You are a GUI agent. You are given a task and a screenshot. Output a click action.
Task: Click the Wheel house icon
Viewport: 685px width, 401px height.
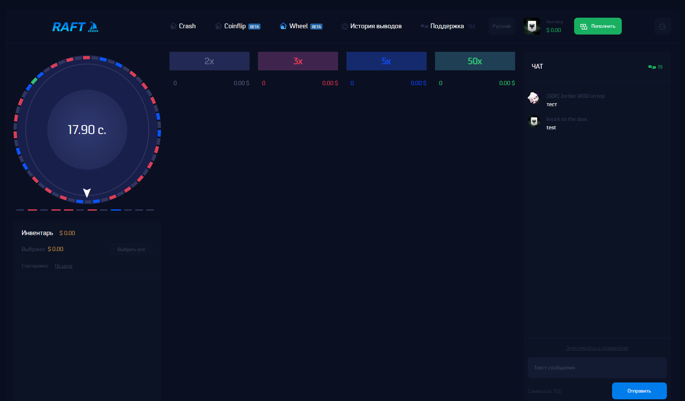(x=283, y=26)
